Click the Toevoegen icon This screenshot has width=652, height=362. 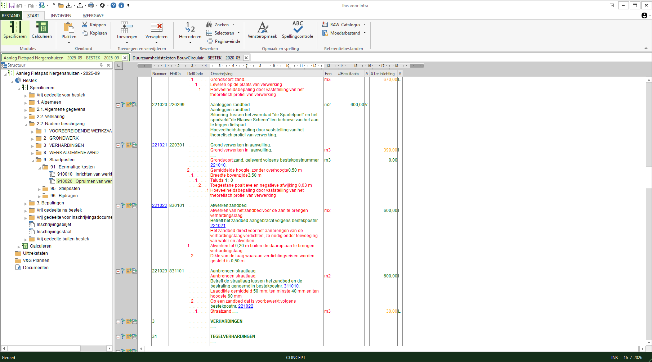[127, 28]
